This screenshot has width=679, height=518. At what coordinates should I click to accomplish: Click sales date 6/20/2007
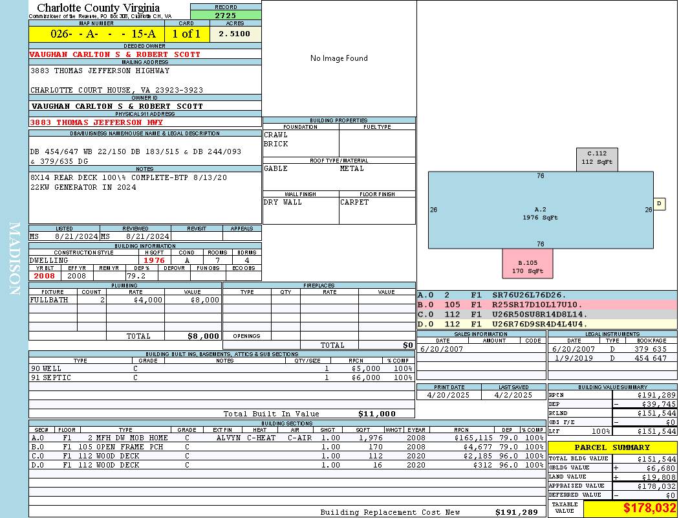[x=442, y=350]
